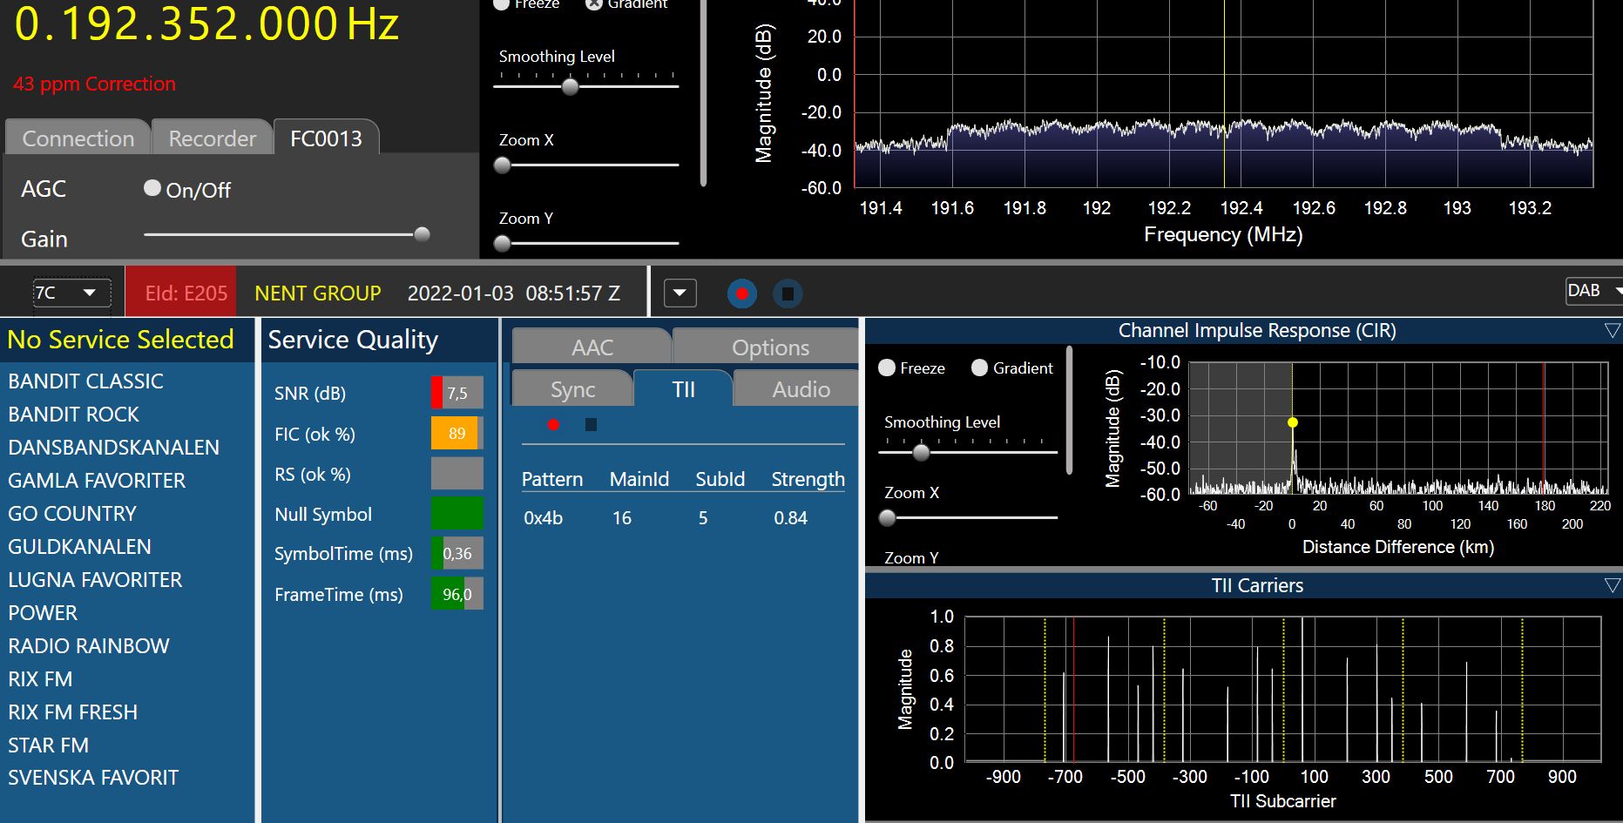Select the BANDIT ROCK service
This screenshot has width=1623, height=823.
(74, 415)
